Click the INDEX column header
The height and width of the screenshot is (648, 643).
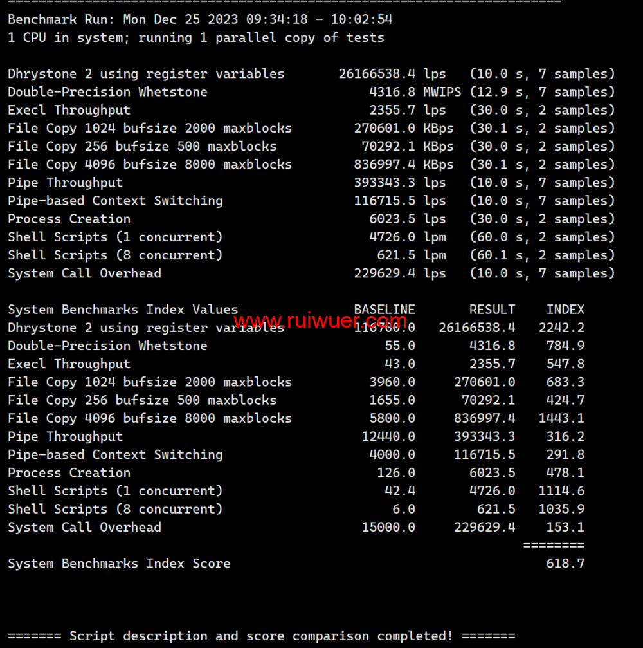point(565,310)
